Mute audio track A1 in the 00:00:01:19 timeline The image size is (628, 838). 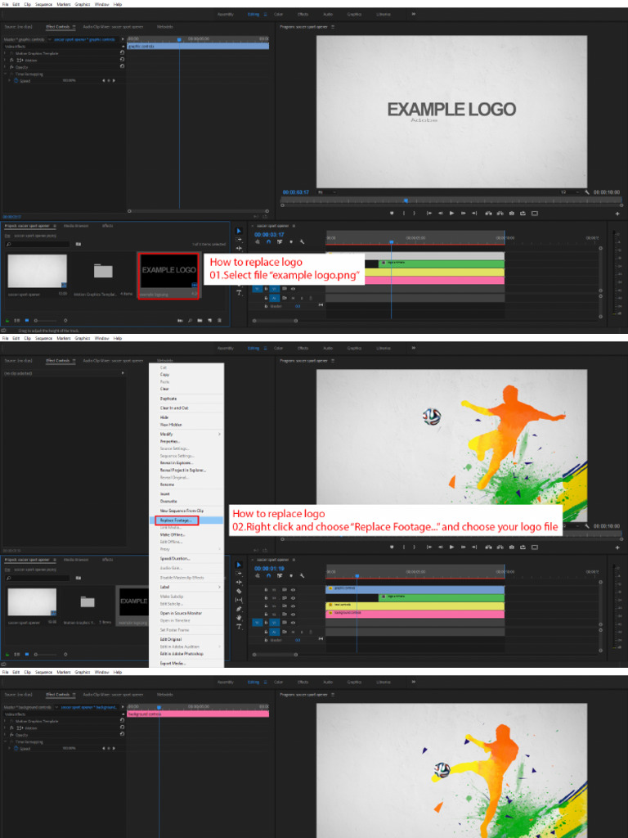coord(293,632)
